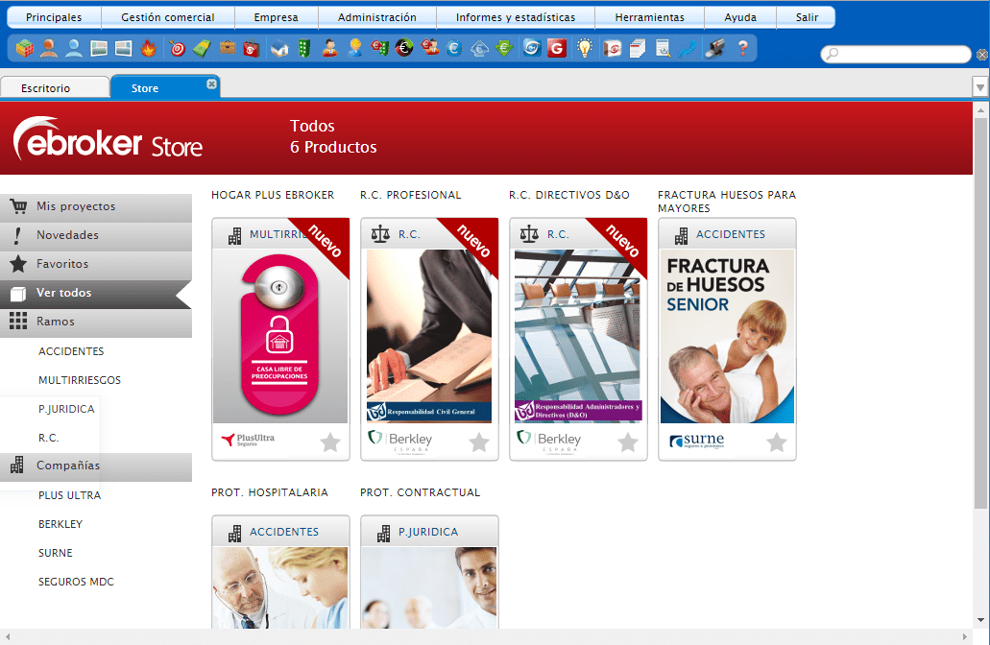Click the document search magnifier icon
The image size is (990, 645).
click(663, 49)
